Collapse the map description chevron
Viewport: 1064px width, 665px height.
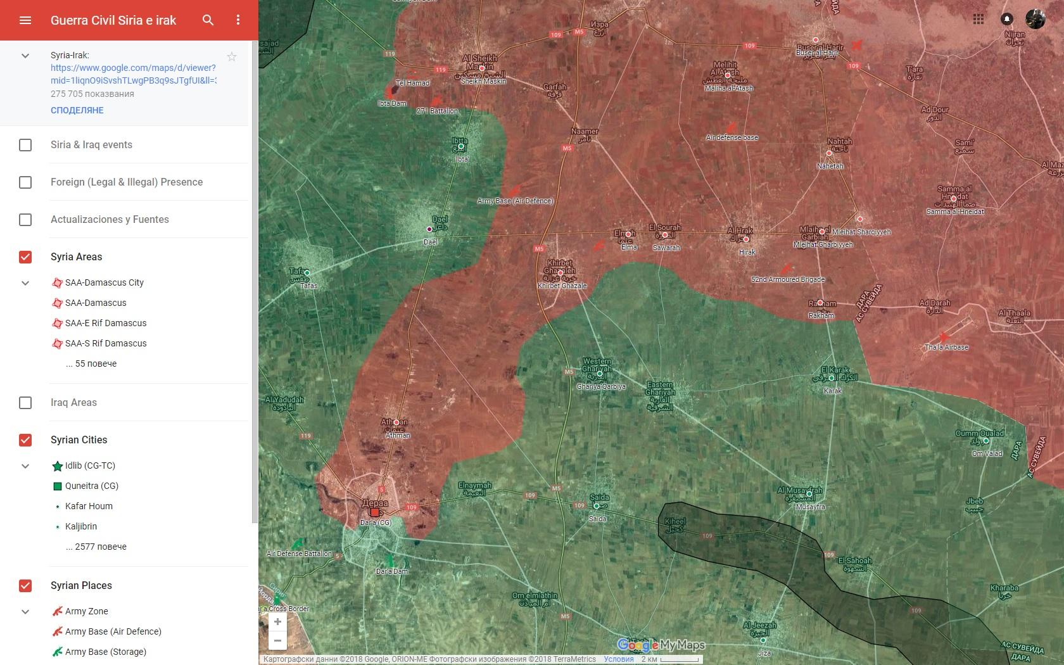(x=25, y=56)
